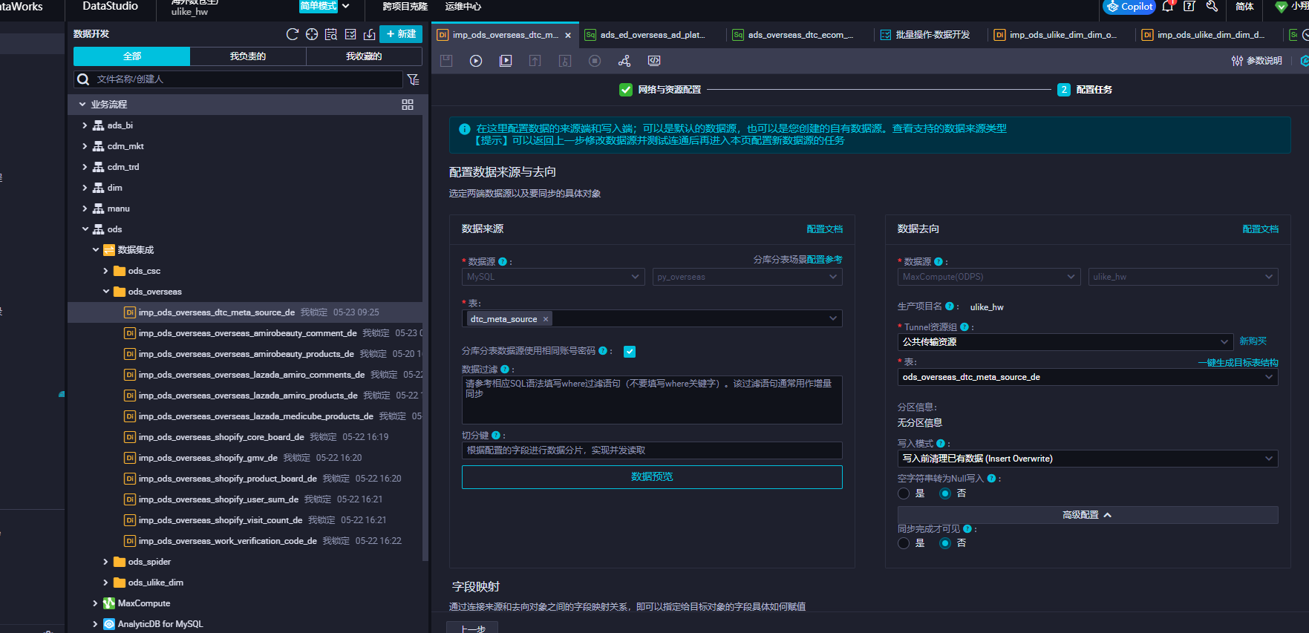Click the 新购买 link next to Tunnel资源组
This screenshot has width=1309, height=633.
tap(1253, 341)
